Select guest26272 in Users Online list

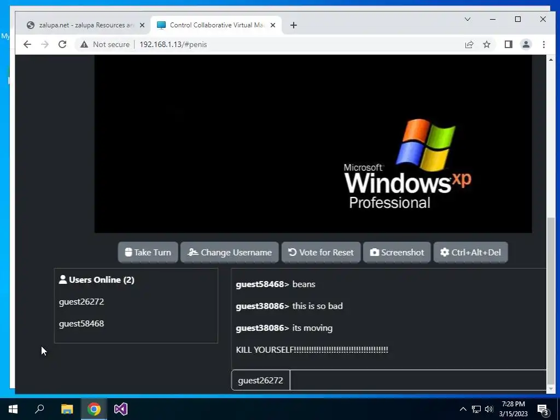coord(81,301)
